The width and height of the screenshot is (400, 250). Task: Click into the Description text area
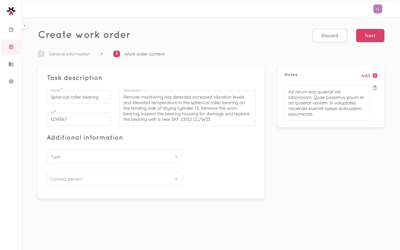pos(187,108)
